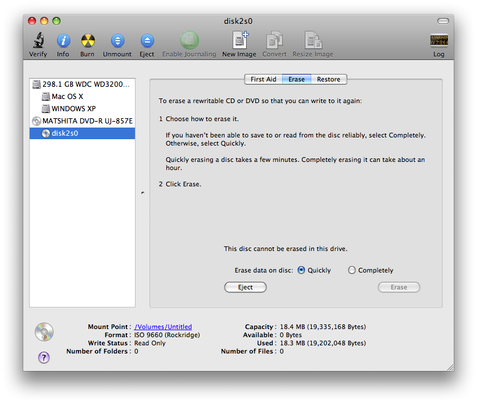Click the Unmount icon

pos(116,41)
